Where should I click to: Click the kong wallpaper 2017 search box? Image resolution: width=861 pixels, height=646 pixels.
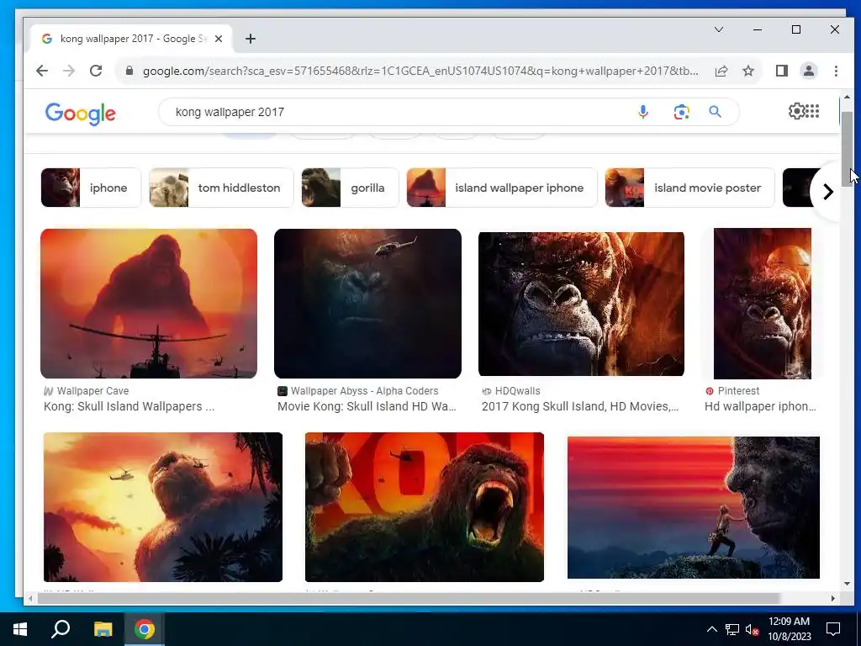coord(401,112)
